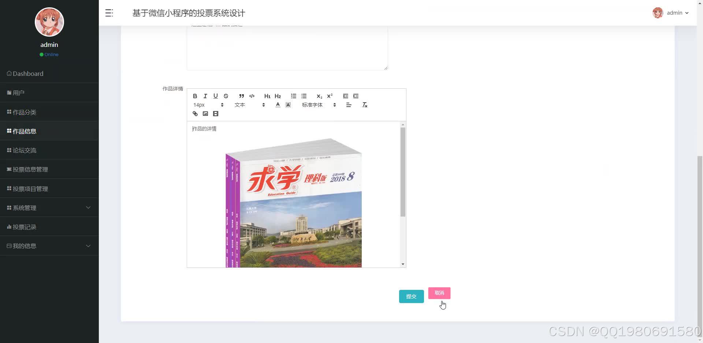The width and height of the screenshot is (703, 343).
Task: Apply Heading 1 format
Action: [267, 96]
